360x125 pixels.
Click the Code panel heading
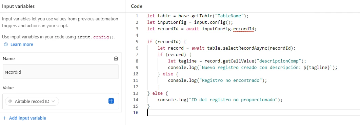pyautogui.click(x=136, y=6)
